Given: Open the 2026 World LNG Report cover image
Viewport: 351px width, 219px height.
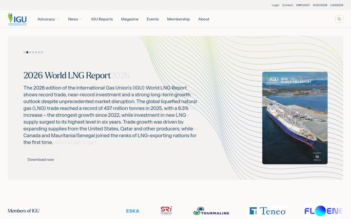Looking at the screenshot, I should tap(295, 118).
